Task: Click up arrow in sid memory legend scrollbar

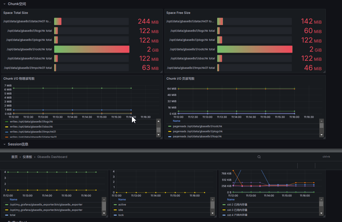Action: [x=321, y=199]
